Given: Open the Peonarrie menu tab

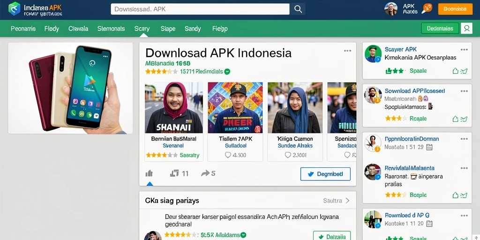Looking at the screenshot, I should coord(23,29).
